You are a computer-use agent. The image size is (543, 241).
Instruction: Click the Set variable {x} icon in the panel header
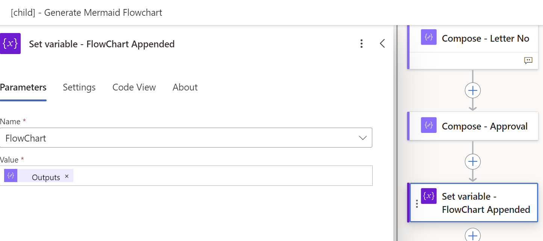click(x=10, y=44)
